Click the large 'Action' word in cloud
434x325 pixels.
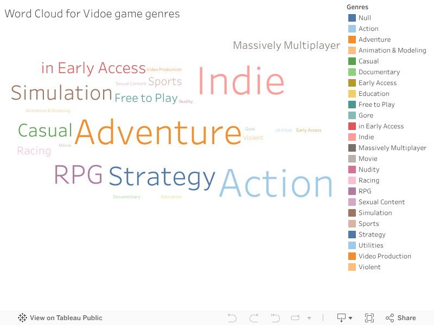[x=276, y=183]
